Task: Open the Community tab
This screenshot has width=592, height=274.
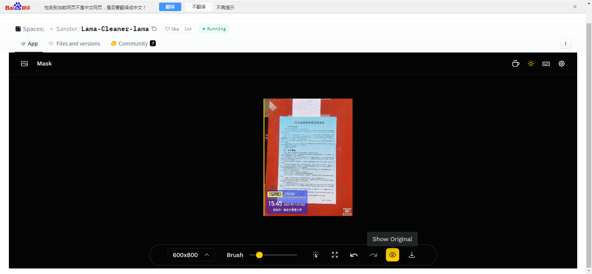Action: pyautogui.click(x=133, y=44)
